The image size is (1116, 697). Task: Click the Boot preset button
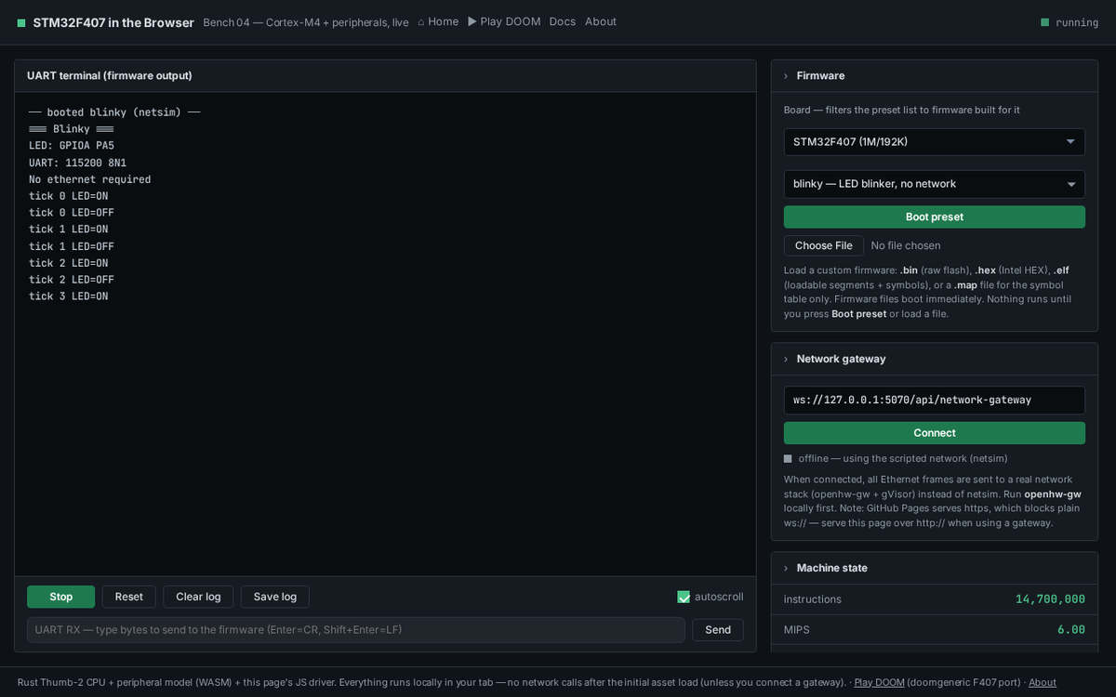(935, 217)
